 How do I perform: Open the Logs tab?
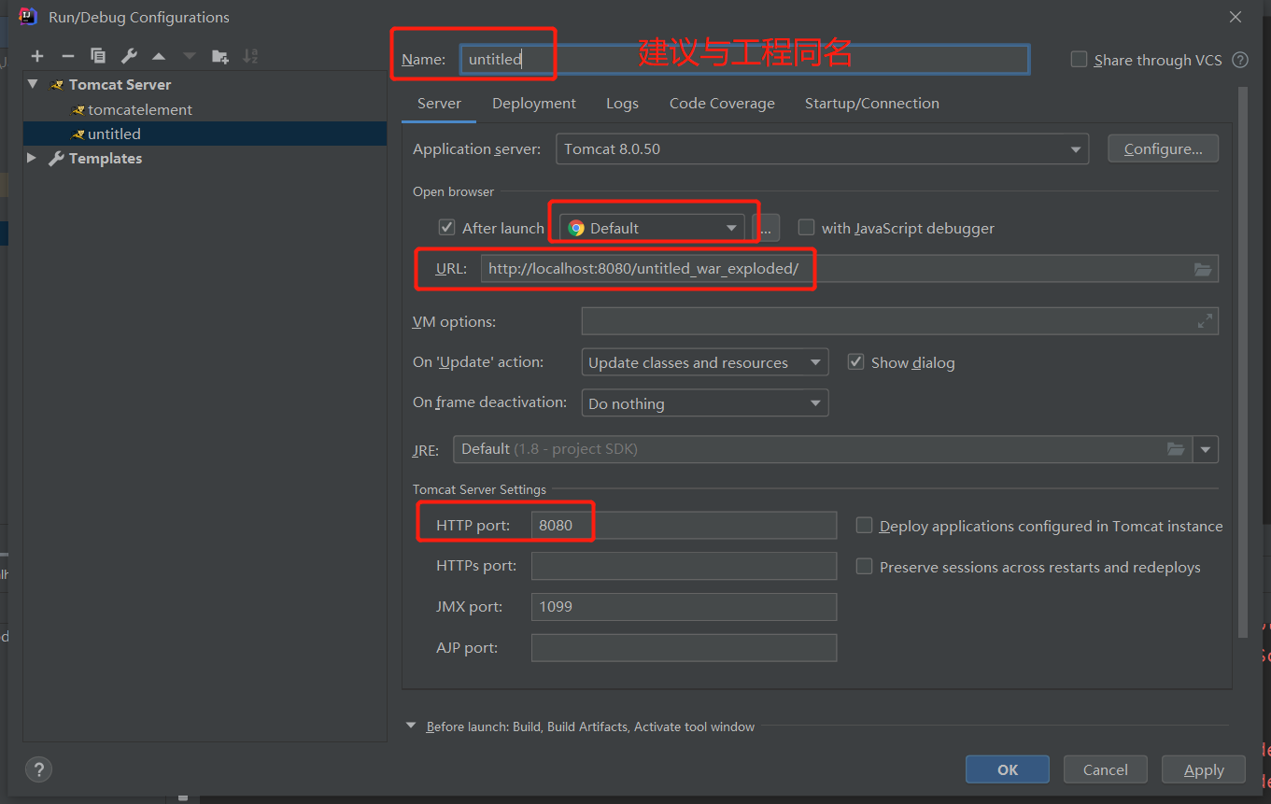(622, 104)
